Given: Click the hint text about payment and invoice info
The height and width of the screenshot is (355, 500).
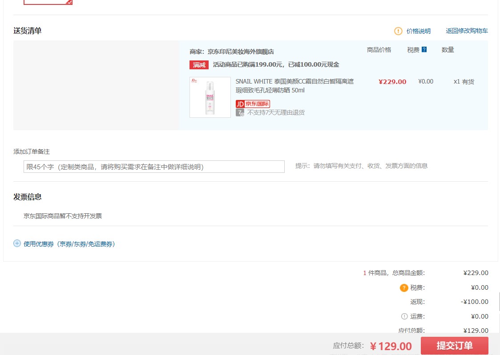Looking at the screenshot, I should click(361, 166).
